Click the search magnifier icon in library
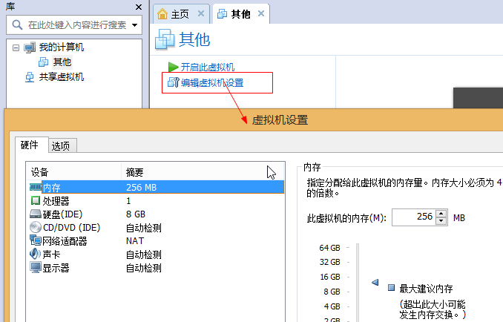The image size is (503, 322). click(x=17, y=24)
